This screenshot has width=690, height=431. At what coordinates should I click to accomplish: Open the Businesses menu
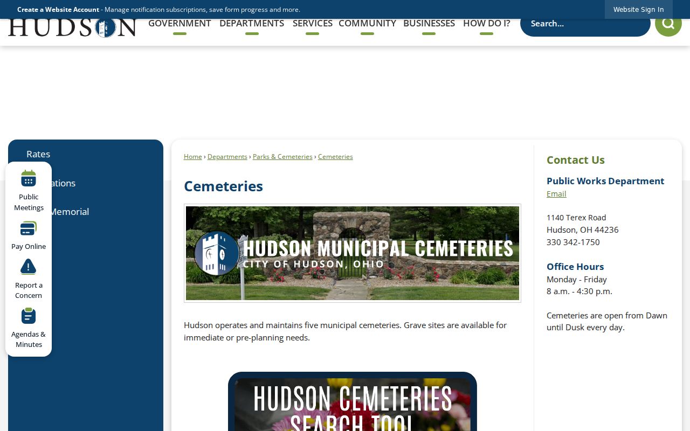coord(429,23)
